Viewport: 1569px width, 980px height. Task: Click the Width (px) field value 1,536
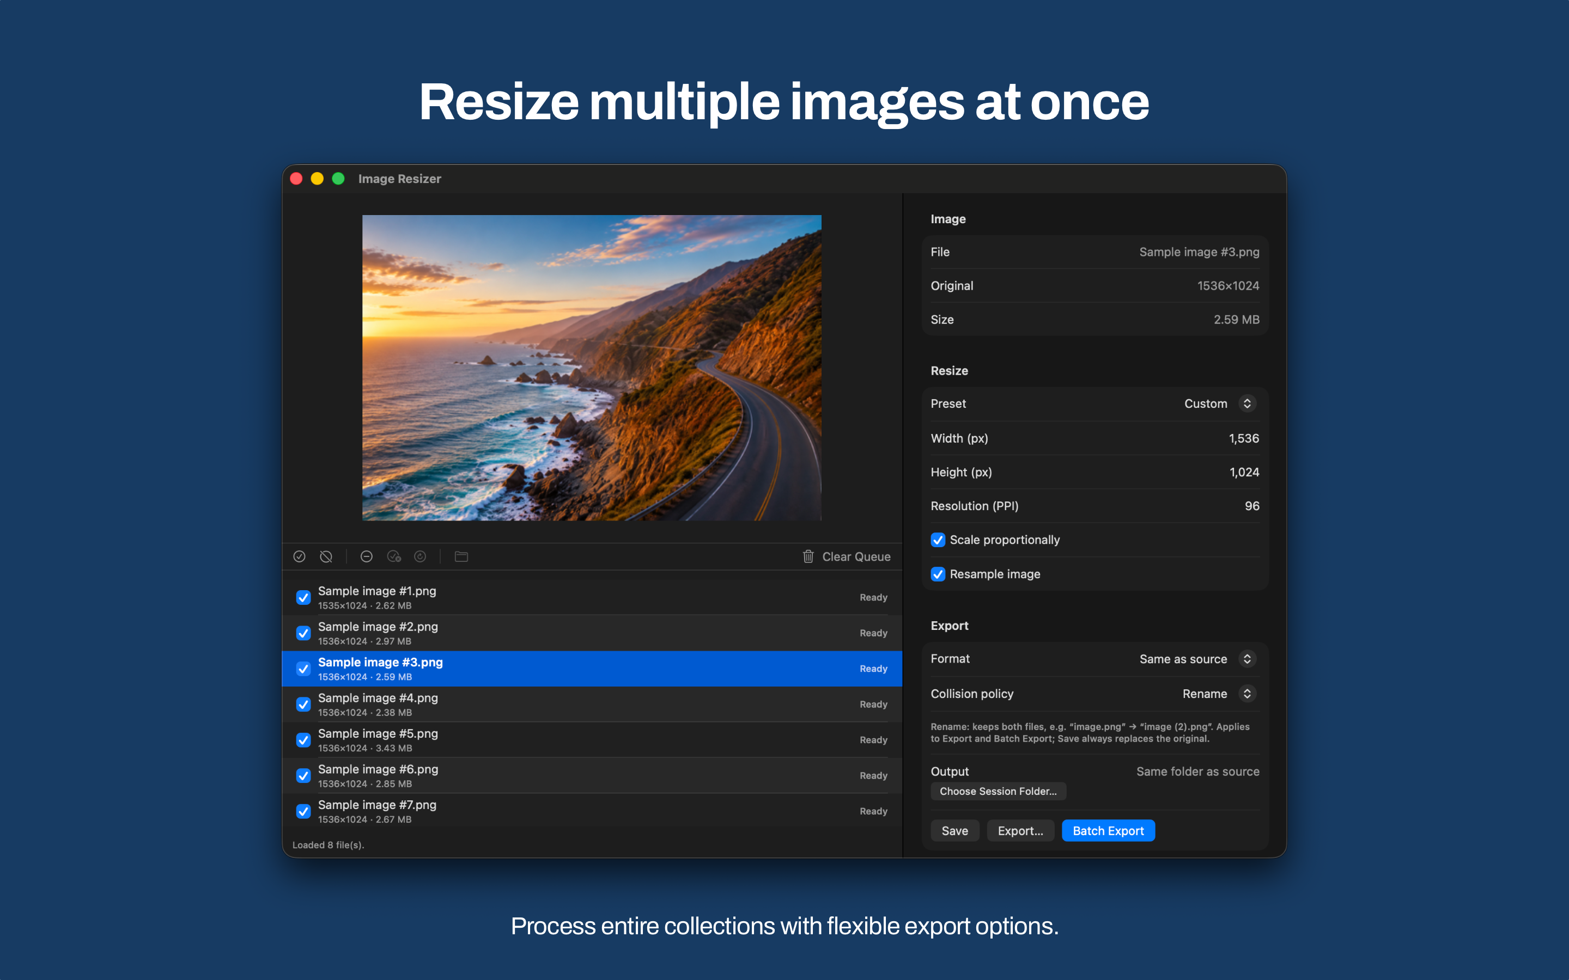[1244, 439]
